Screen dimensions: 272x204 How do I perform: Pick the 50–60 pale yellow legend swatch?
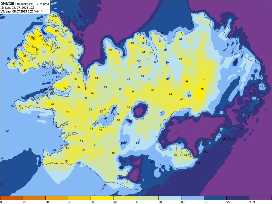125,198
